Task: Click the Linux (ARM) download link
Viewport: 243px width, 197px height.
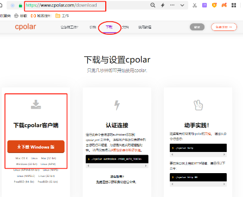Action: [48, 164]
